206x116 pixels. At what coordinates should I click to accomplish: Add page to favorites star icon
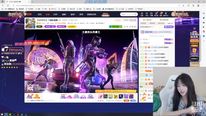pos(183,5)
